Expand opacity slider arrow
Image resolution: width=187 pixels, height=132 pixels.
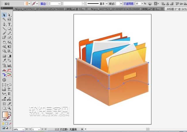pyautogui.click(x=142, y=4)
